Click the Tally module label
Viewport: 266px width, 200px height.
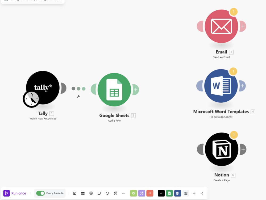click(43, 113)
